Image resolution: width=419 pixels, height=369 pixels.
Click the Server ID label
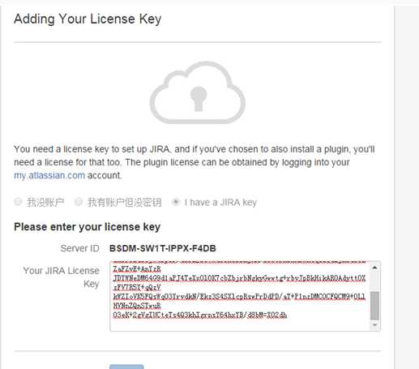(x=80, y=248)
